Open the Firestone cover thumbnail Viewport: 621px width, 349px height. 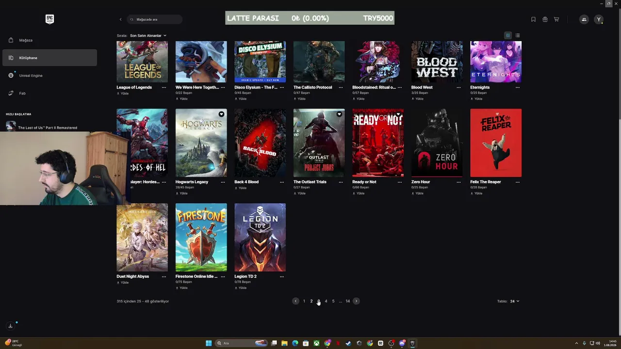coord(201,238)
